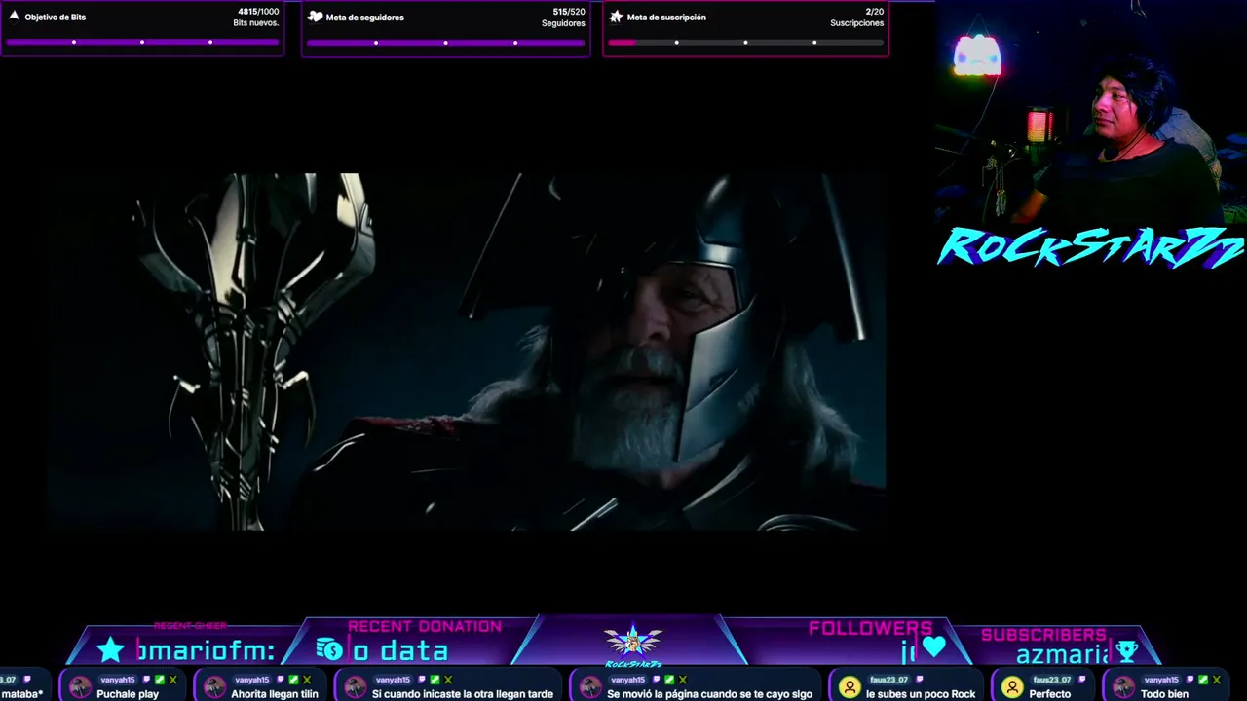1247x701 pixels.
Task: Click the Bits goal triangle icon
Action: pos(14,17)
